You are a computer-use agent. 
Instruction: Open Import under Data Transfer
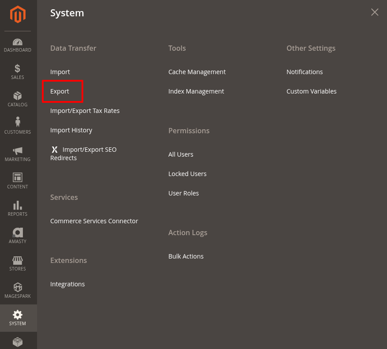(x=60, y=72)
